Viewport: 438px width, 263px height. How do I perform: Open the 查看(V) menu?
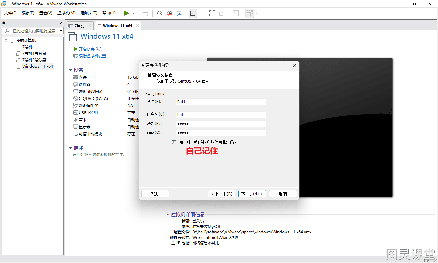[x=46, y=13]
